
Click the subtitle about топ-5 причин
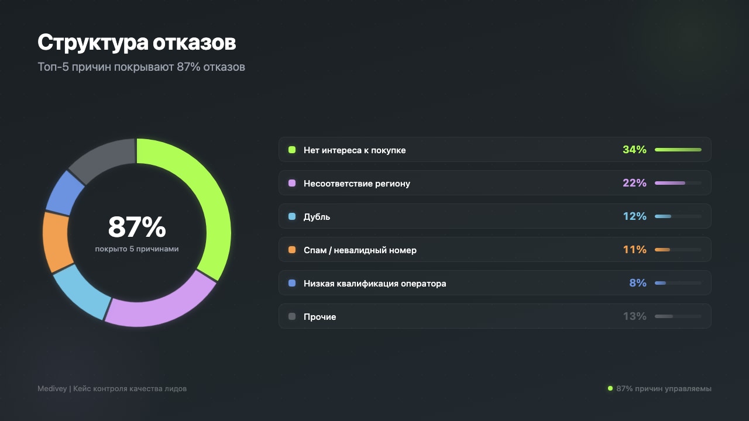[141, 67]
